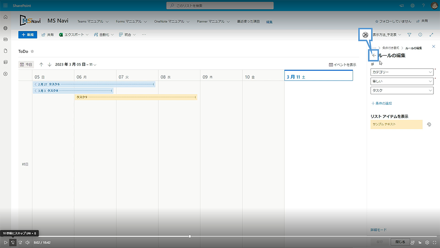
Task: Open OneNote マニュアル navigation menu
Action: (172, 21)
